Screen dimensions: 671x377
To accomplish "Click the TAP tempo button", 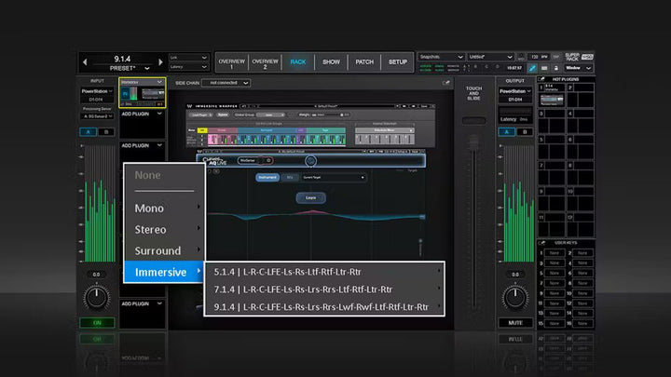I will coord(555,57).
